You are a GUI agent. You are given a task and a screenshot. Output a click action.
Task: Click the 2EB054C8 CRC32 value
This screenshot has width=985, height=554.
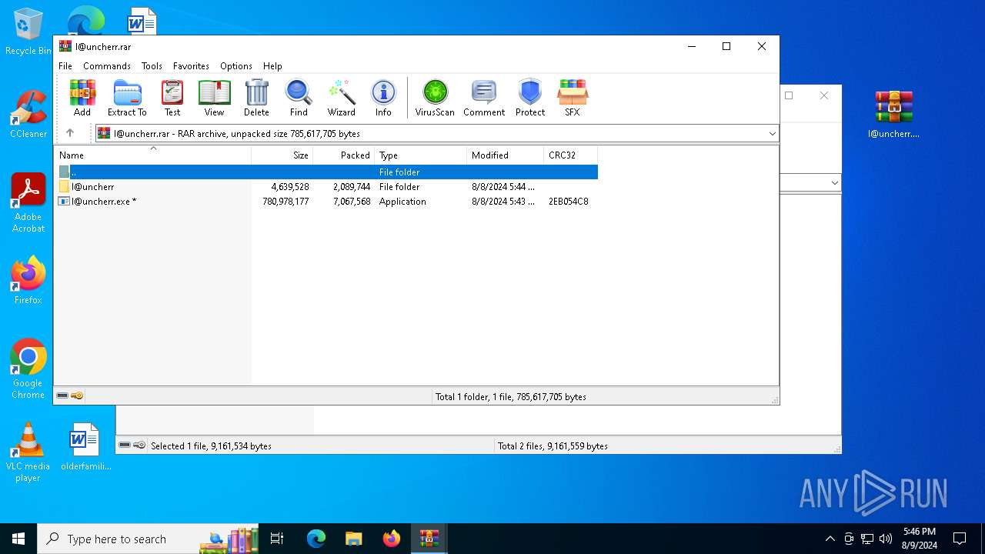(x=569, y=202)
